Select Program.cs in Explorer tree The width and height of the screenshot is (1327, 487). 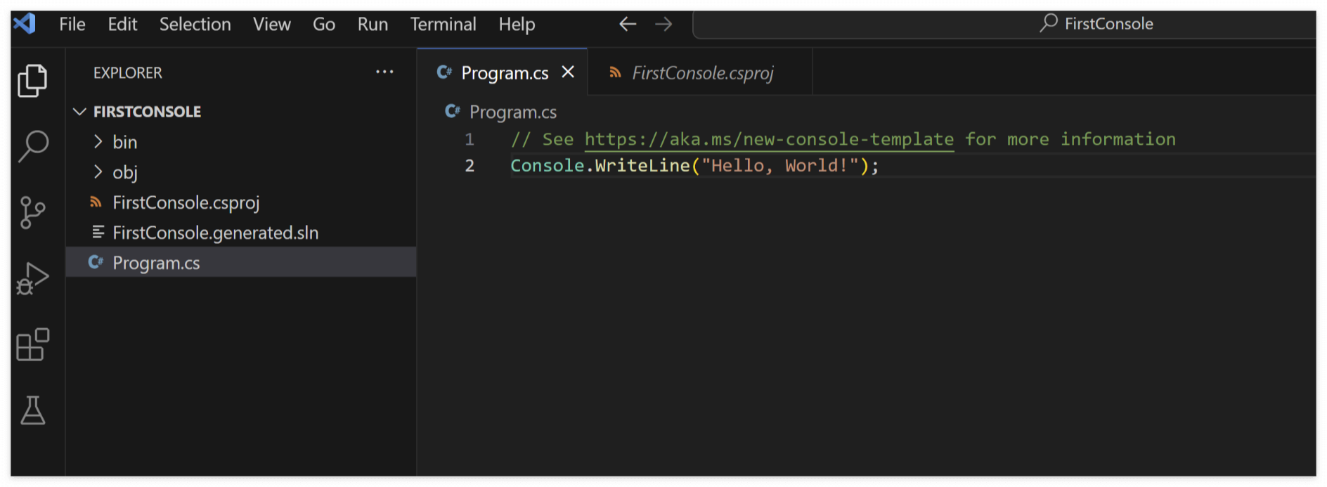(241, 262)
